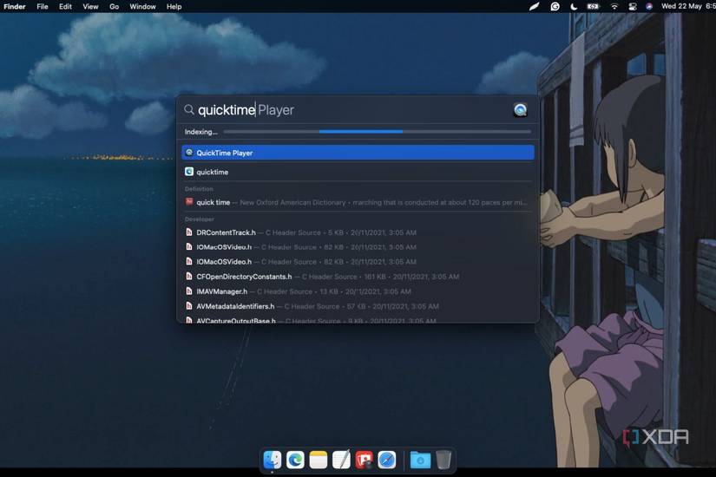Image resolution: width=716 pixels, height=477 pixels.
Task: Open the CFOpenDirectoryConstants.h result
Action: pos(358,277)
